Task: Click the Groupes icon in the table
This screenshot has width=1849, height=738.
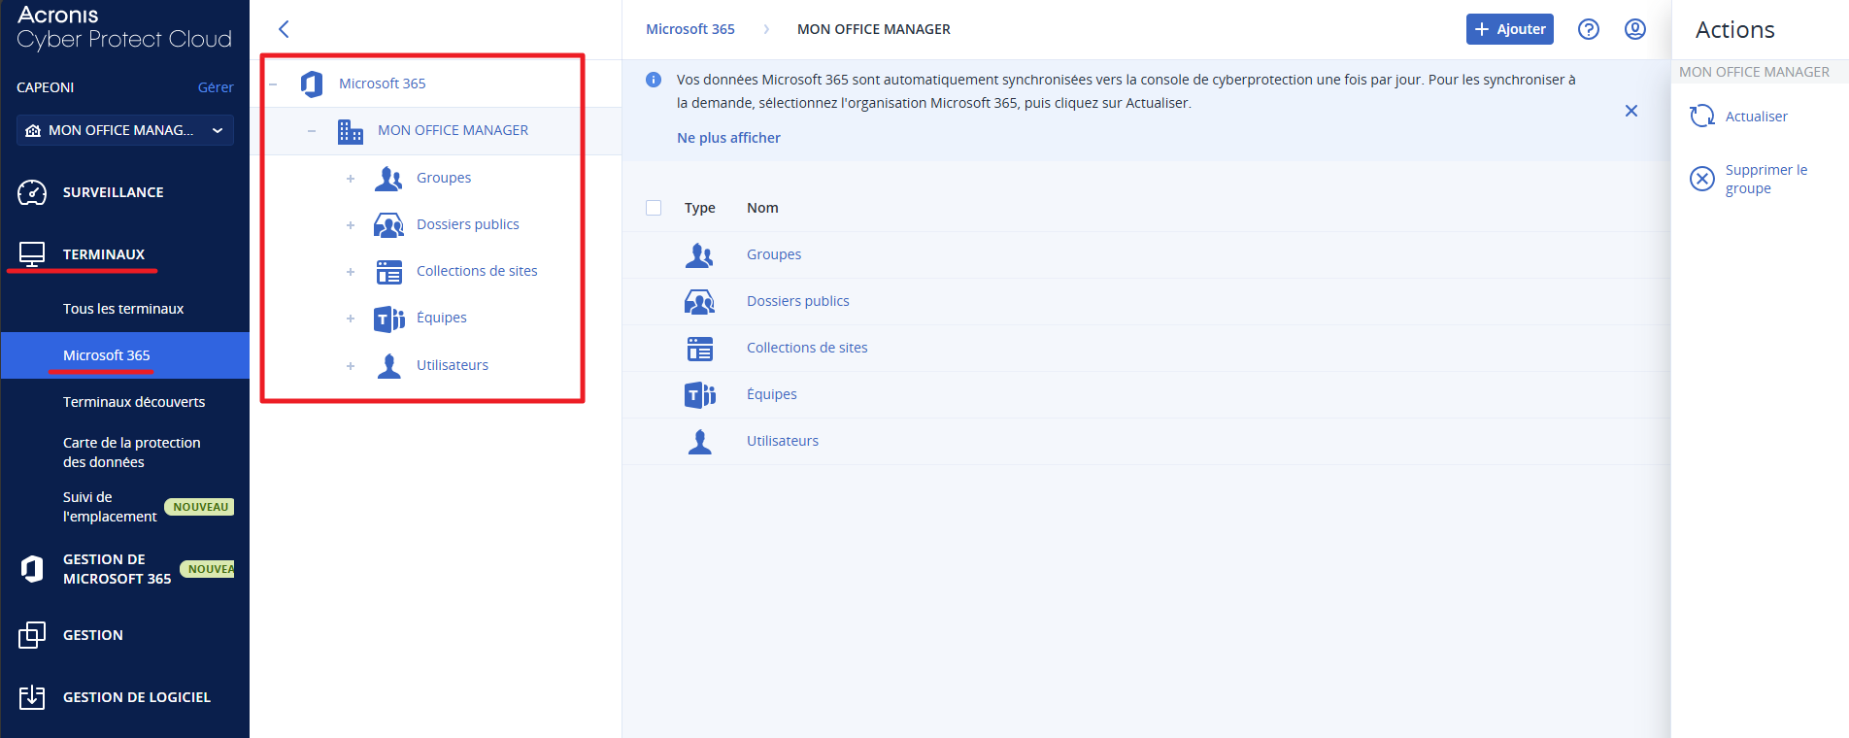Action: [700, 254]
